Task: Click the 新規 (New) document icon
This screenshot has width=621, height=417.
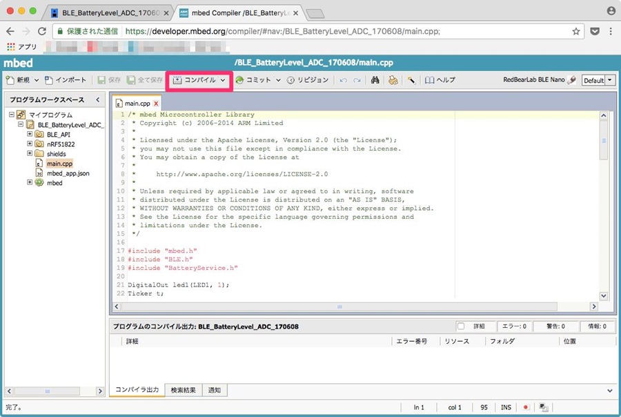Action: 10,81
